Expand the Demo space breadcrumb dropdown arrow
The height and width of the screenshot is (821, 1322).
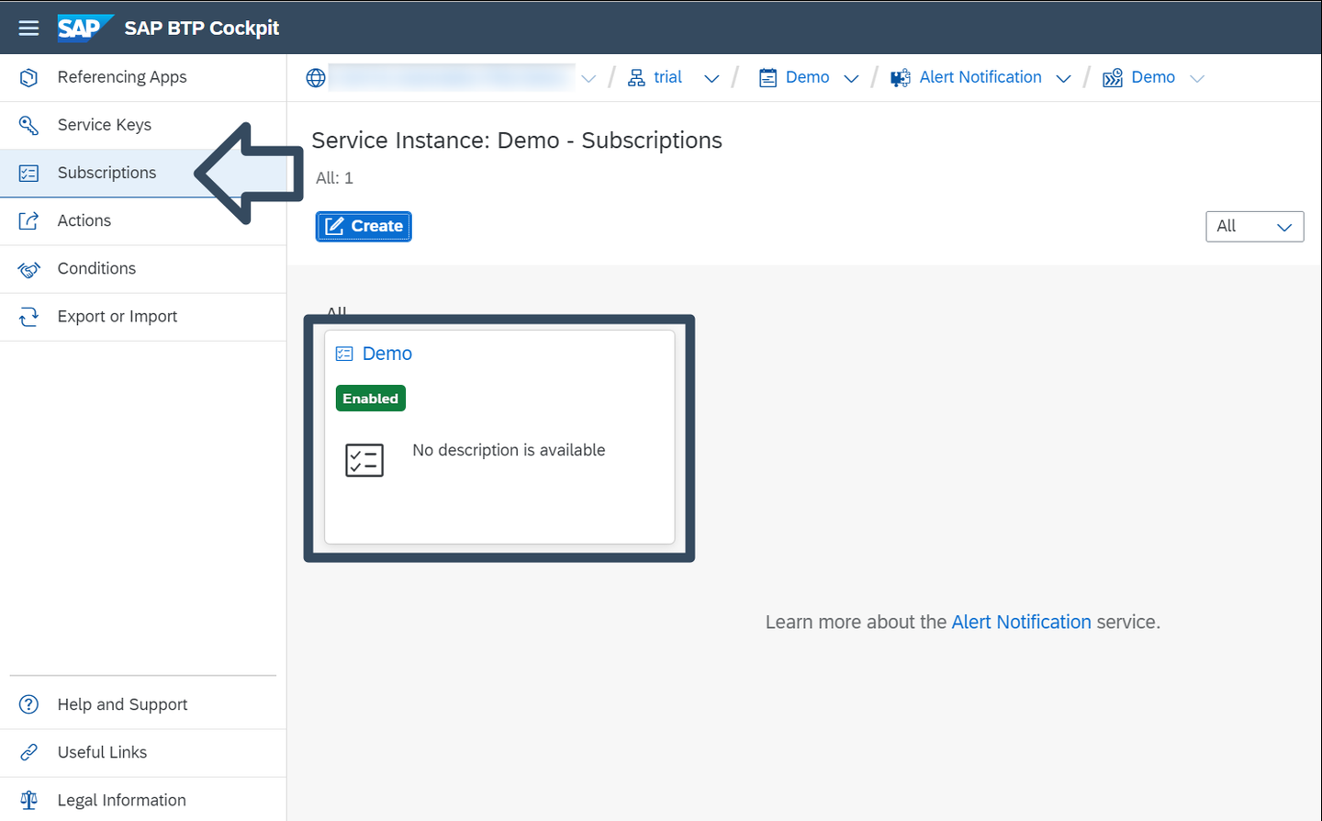[x=851, y=79]
